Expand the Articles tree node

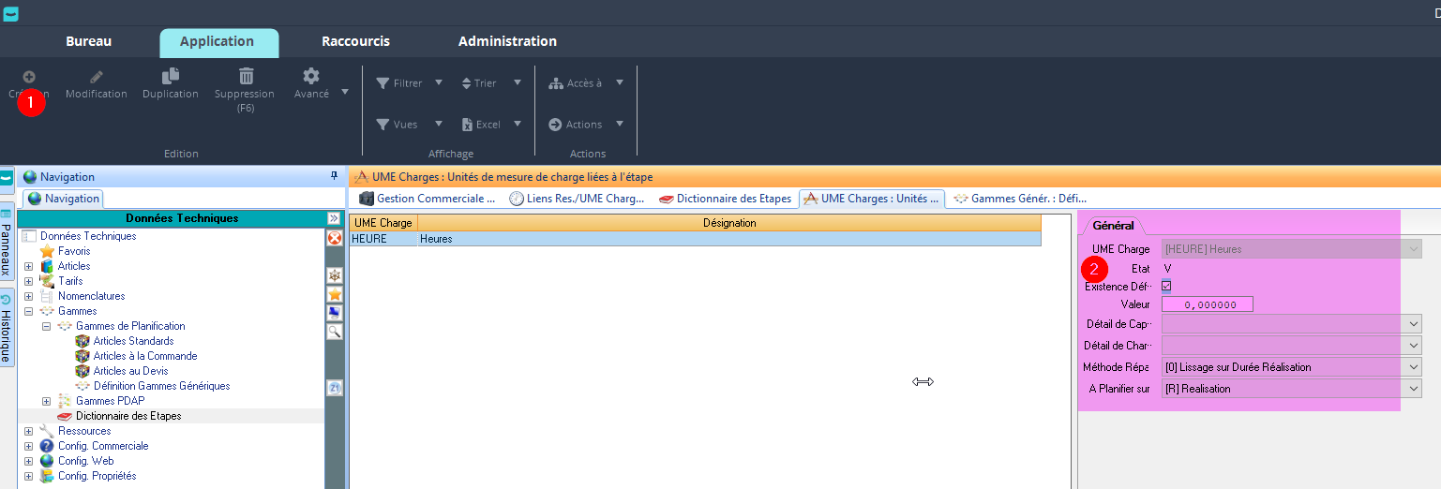[28, 266]
